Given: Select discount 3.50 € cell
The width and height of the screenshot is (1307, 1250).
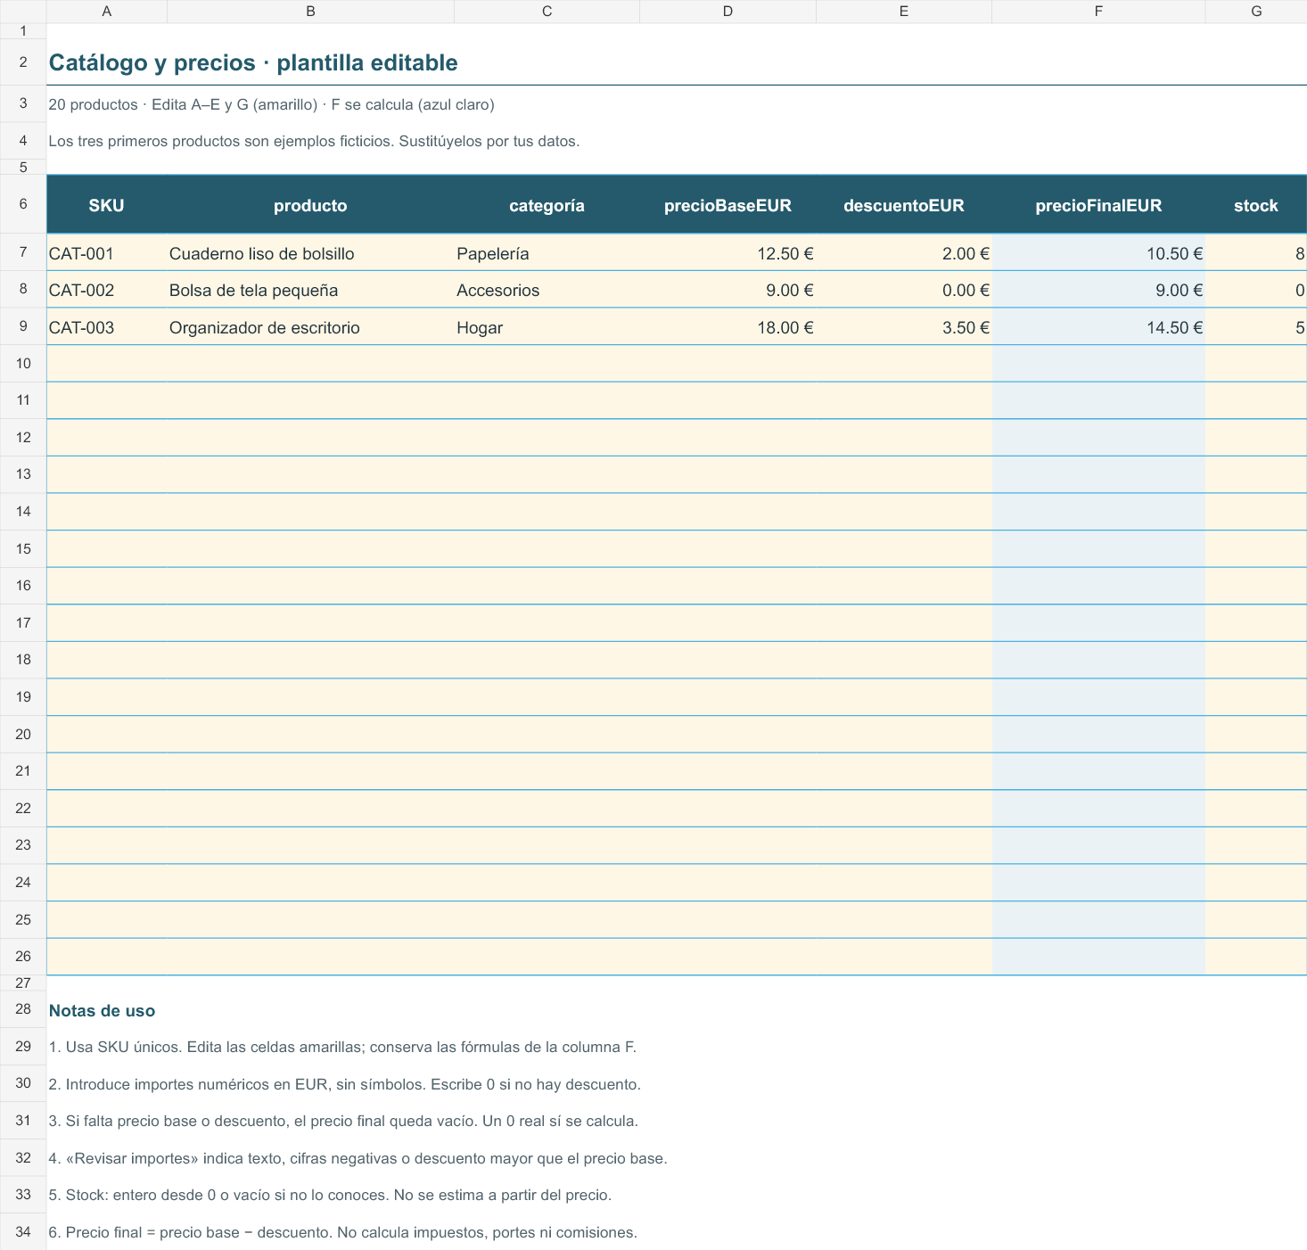Looking at the screenshot, I should click(x=904, y=327).
